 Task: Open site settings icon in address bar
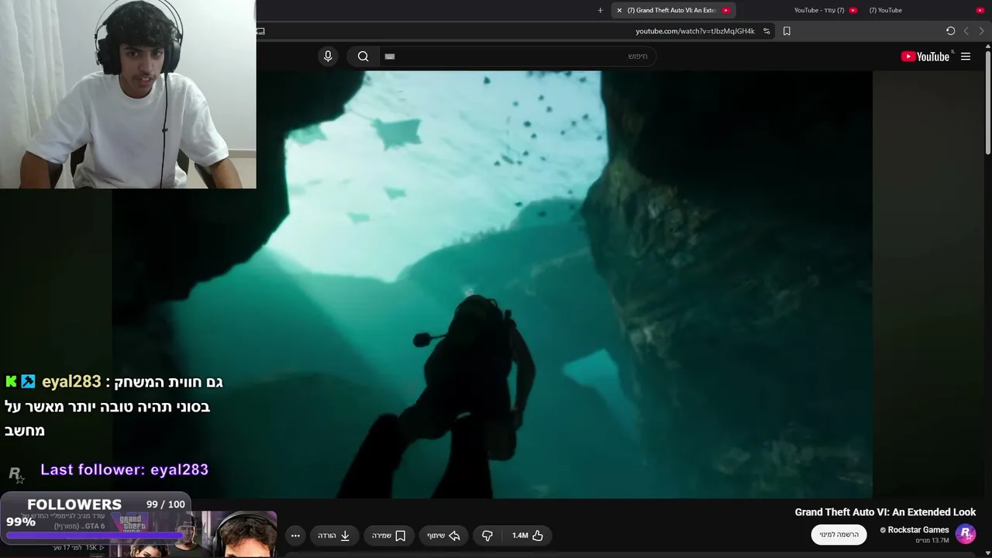tap(766, 31)
